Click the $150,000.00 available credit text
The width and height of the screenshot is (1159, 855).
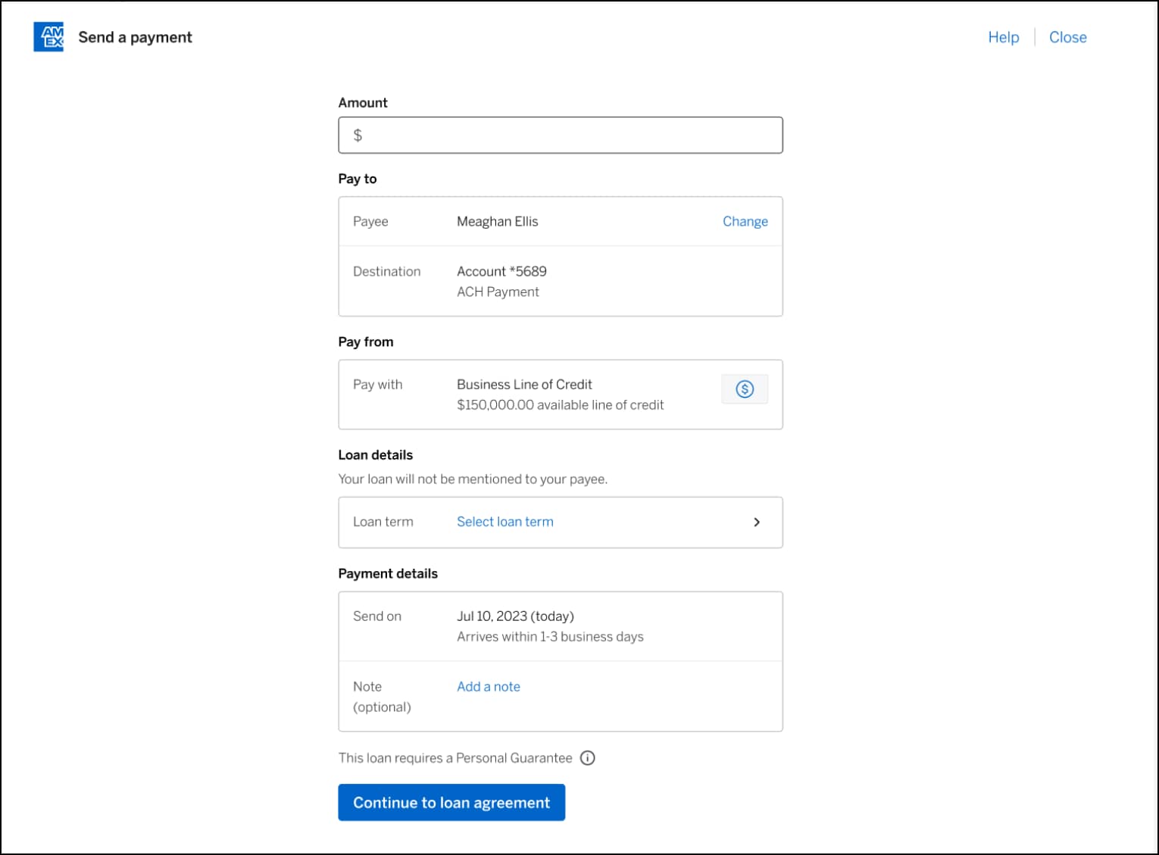pos(560,404)
